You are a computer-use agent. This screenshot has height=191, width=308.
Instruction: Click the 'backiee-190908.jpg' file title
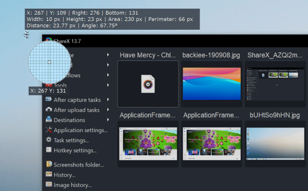tap(211, 55)
